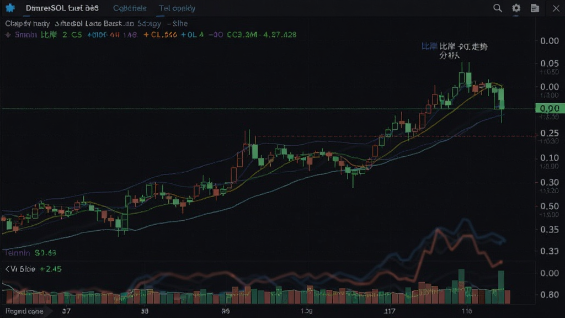The image size is (565, 318).
Task: Click the diamond icon beside the indicator legend
Action: 8,35
